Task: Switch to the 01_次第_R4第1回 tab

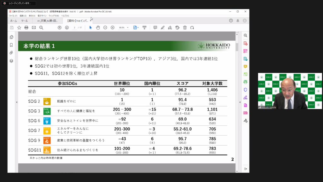Action: point(47,21)
